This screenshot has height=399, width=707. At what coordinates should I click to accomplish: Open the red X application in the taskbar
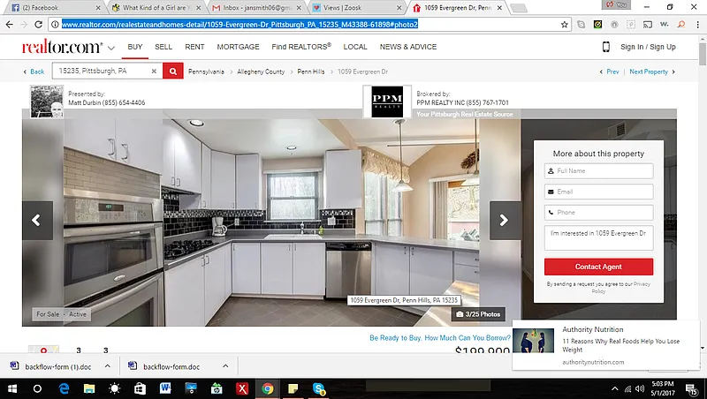click(242, 388)
